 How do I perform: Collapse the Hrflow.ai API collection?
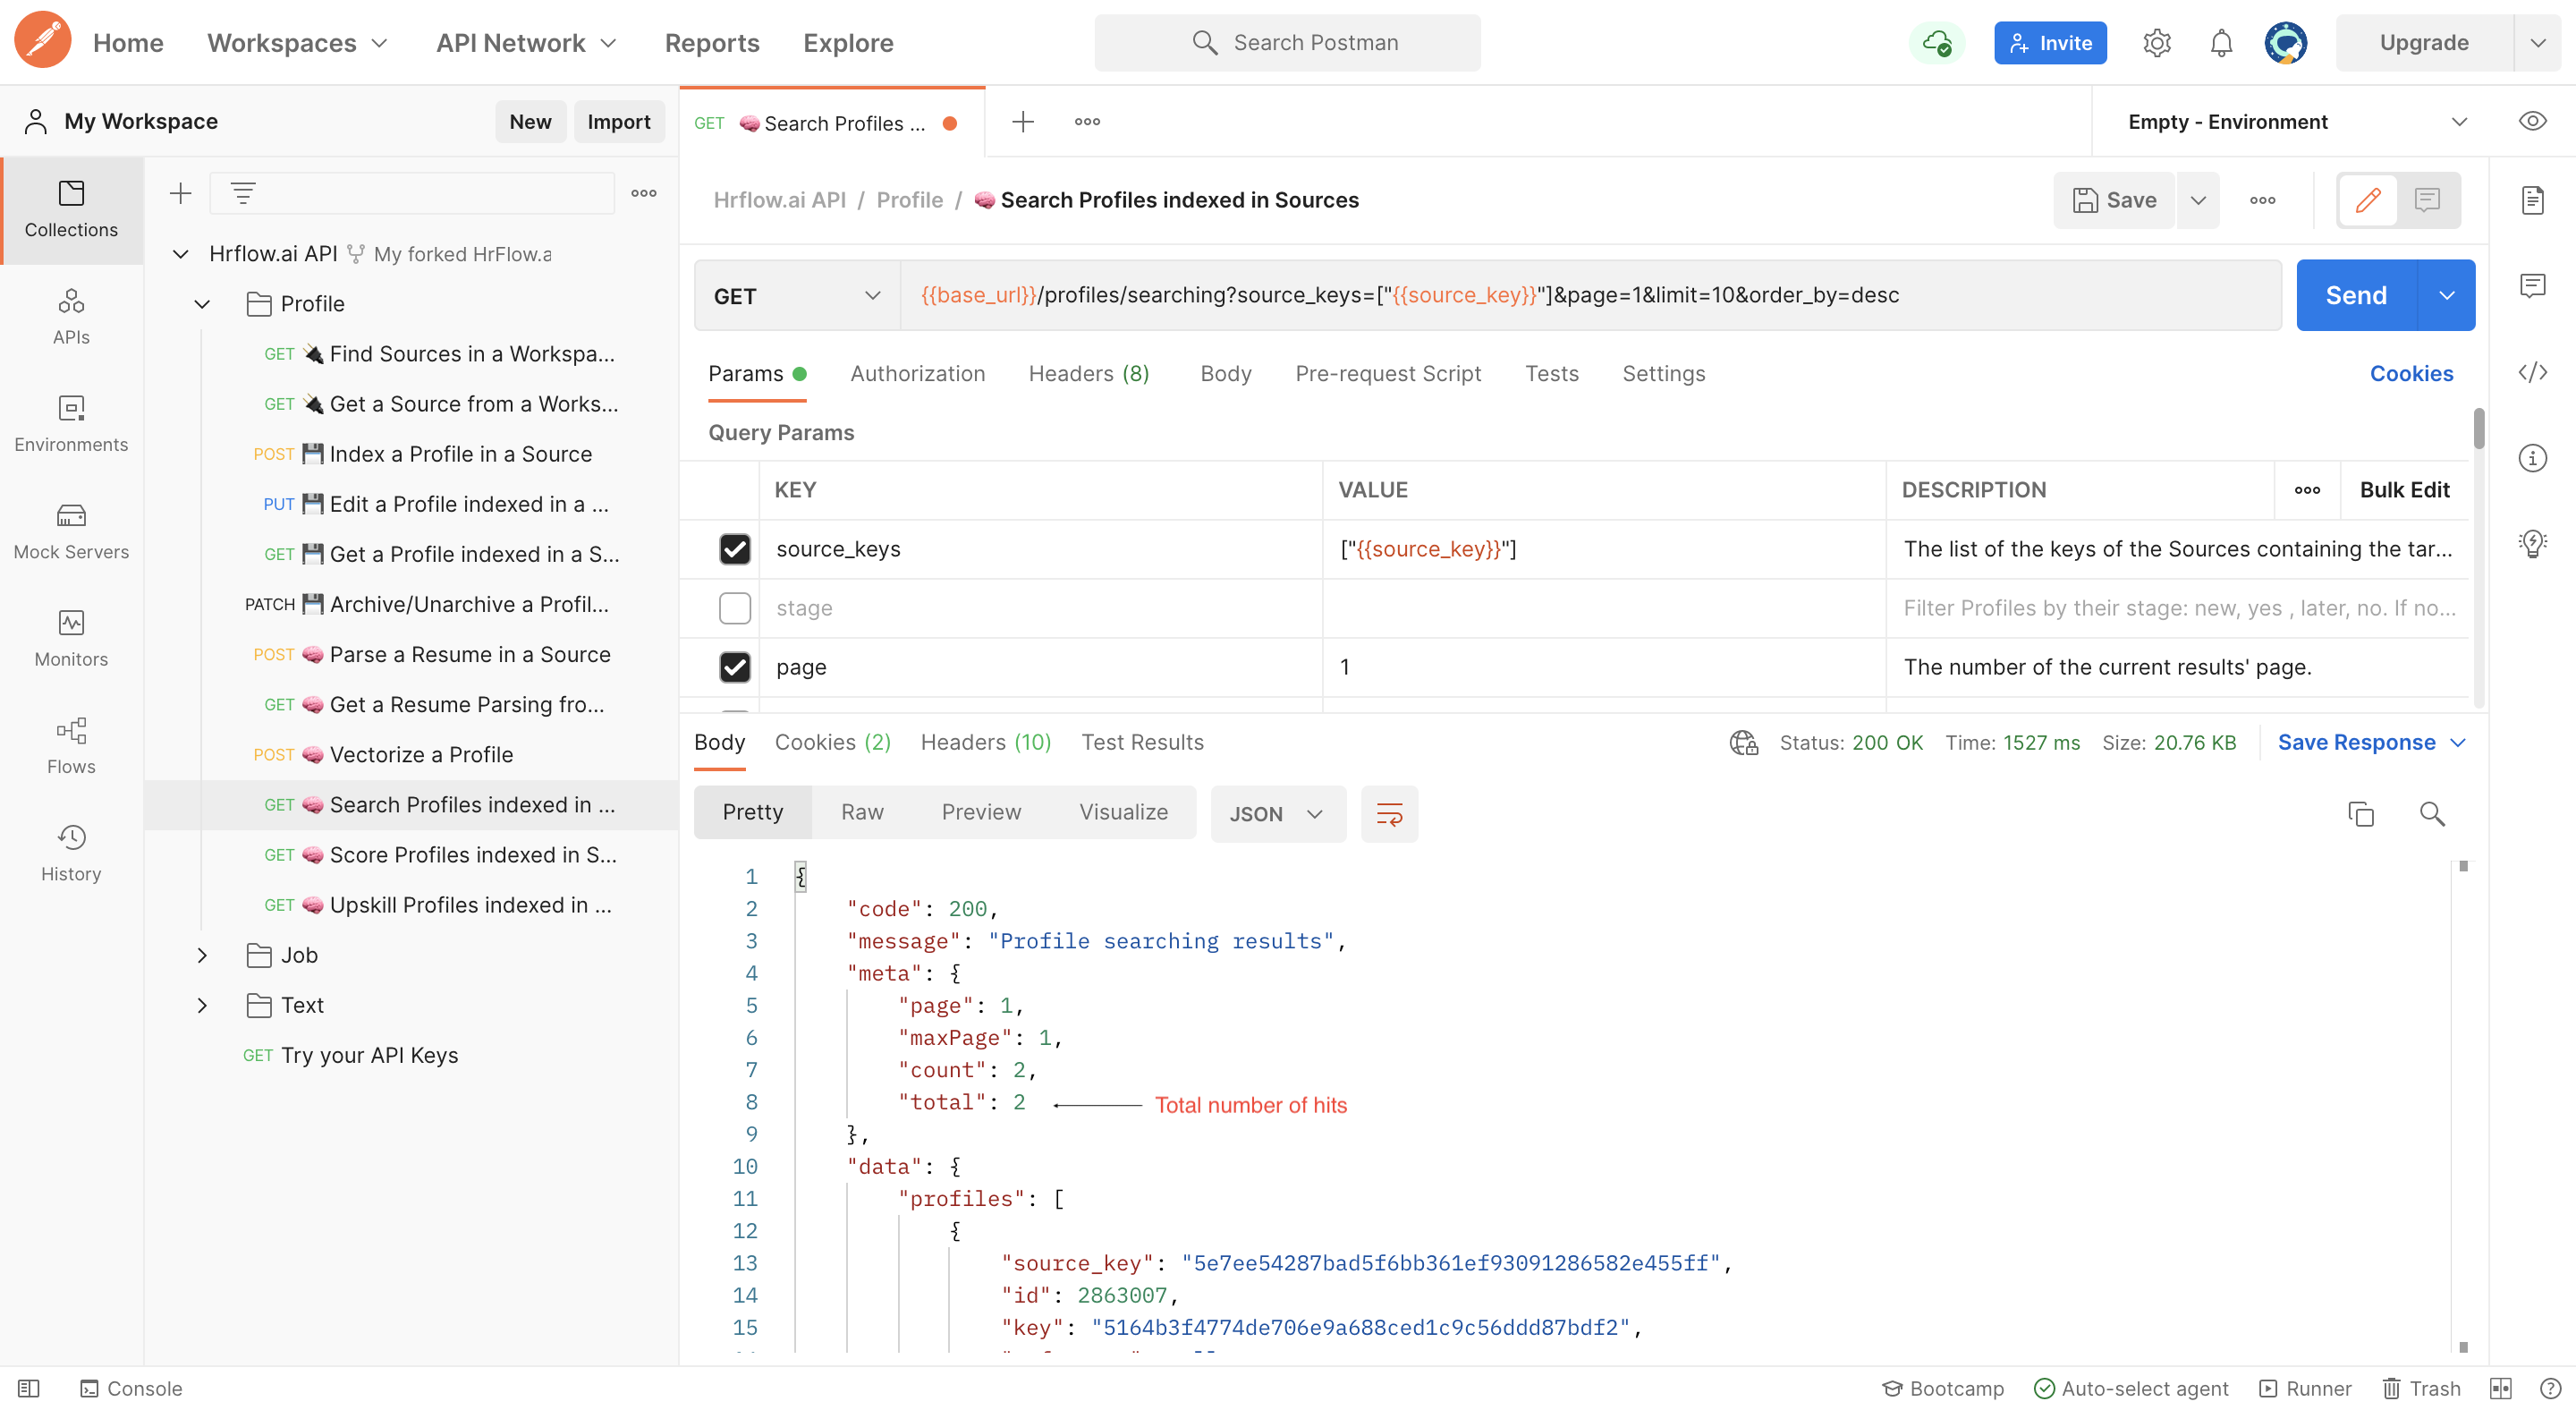coord(180,254)
